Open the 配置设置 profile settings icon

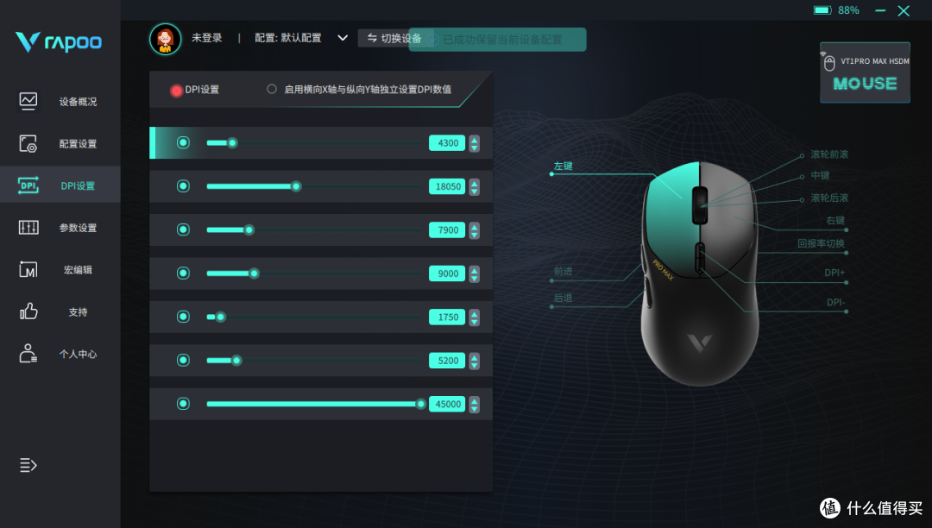tap(28, 144)
